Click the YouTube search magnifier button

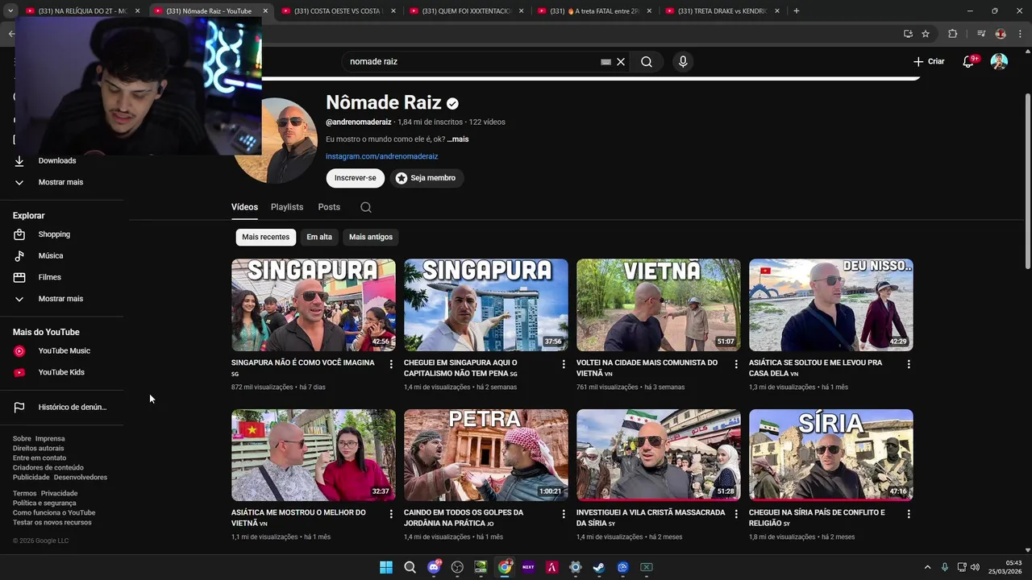(646, 61)
